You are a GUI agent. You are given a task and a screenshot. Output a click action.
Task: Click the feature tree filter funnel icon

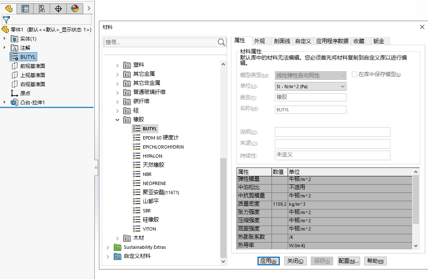(6, 19)
